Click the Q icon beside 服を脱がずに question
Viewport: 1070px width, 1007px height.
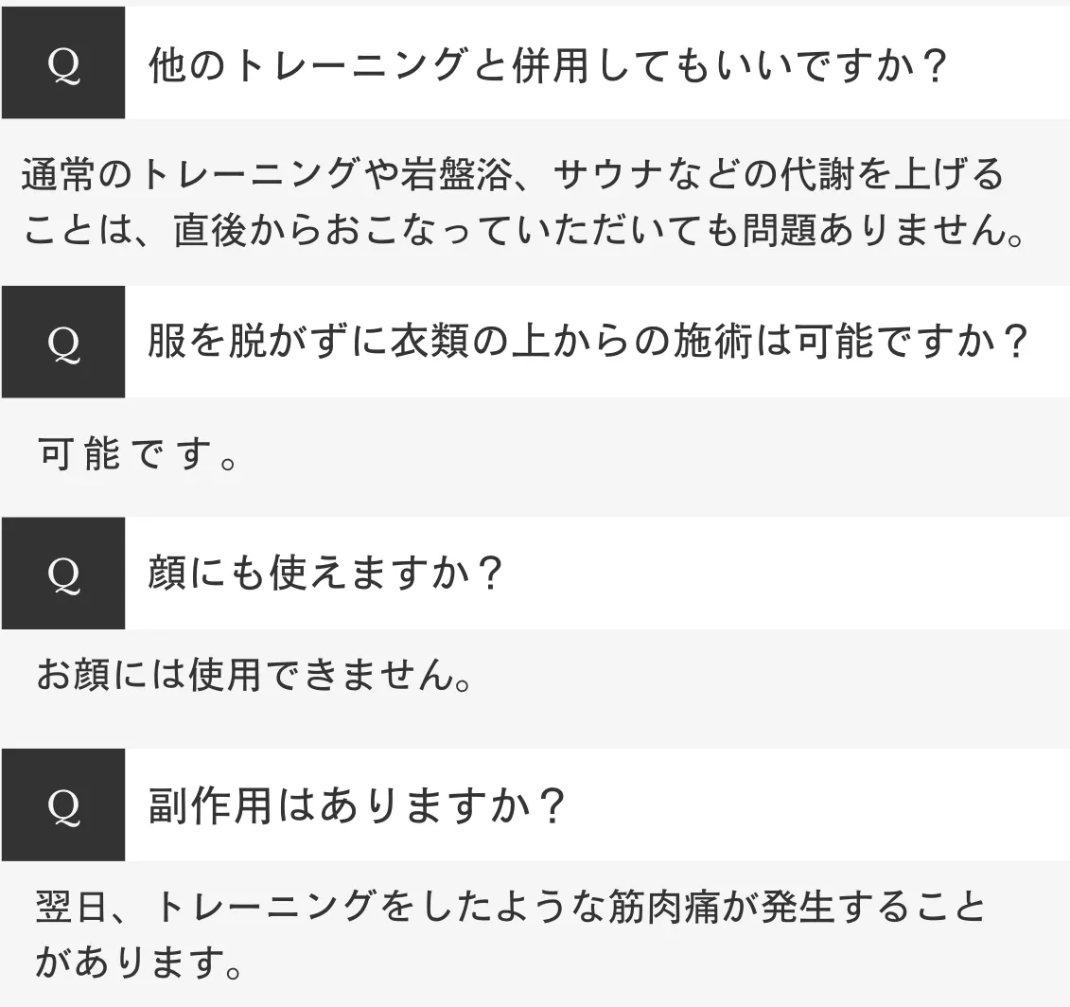coord(63,344)
